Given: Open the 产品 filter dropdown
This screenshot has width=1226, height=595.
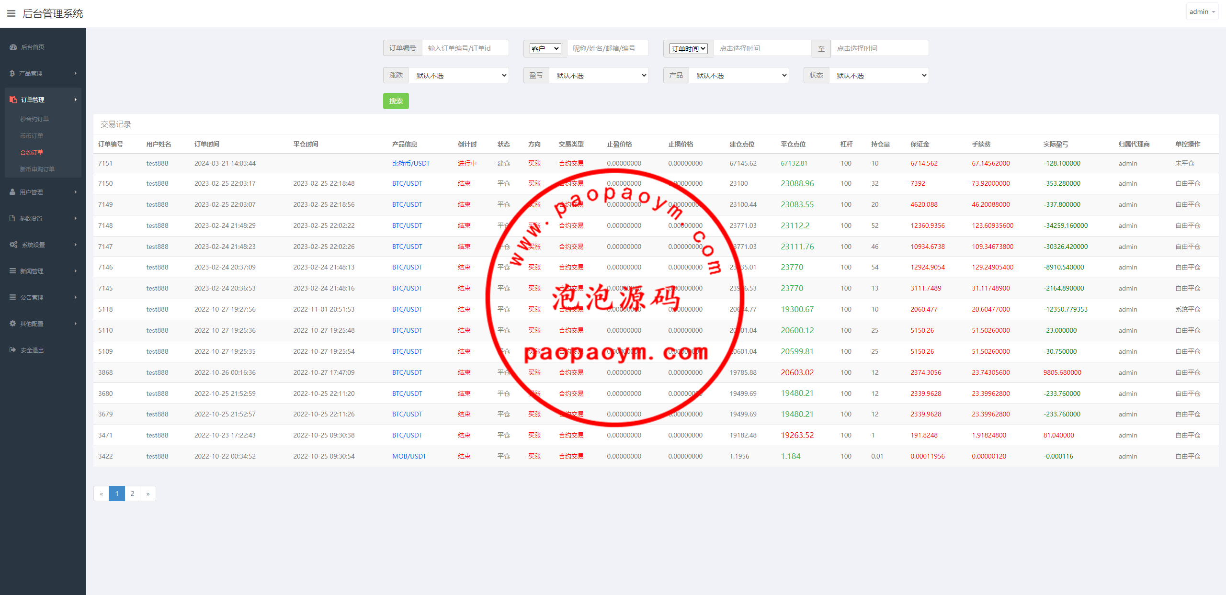Looking at the screenshot, I should coord(739,75).
